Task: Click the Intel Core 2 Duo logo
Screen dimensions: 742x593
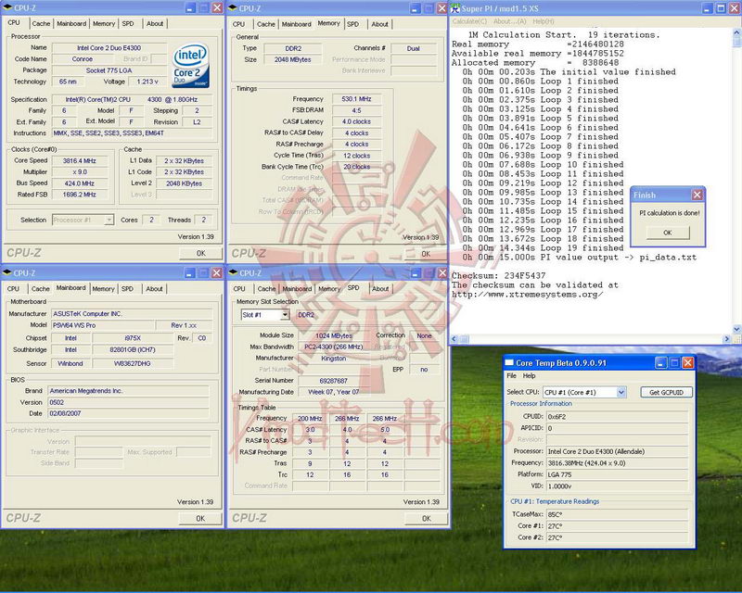Action: coord(191,65)
